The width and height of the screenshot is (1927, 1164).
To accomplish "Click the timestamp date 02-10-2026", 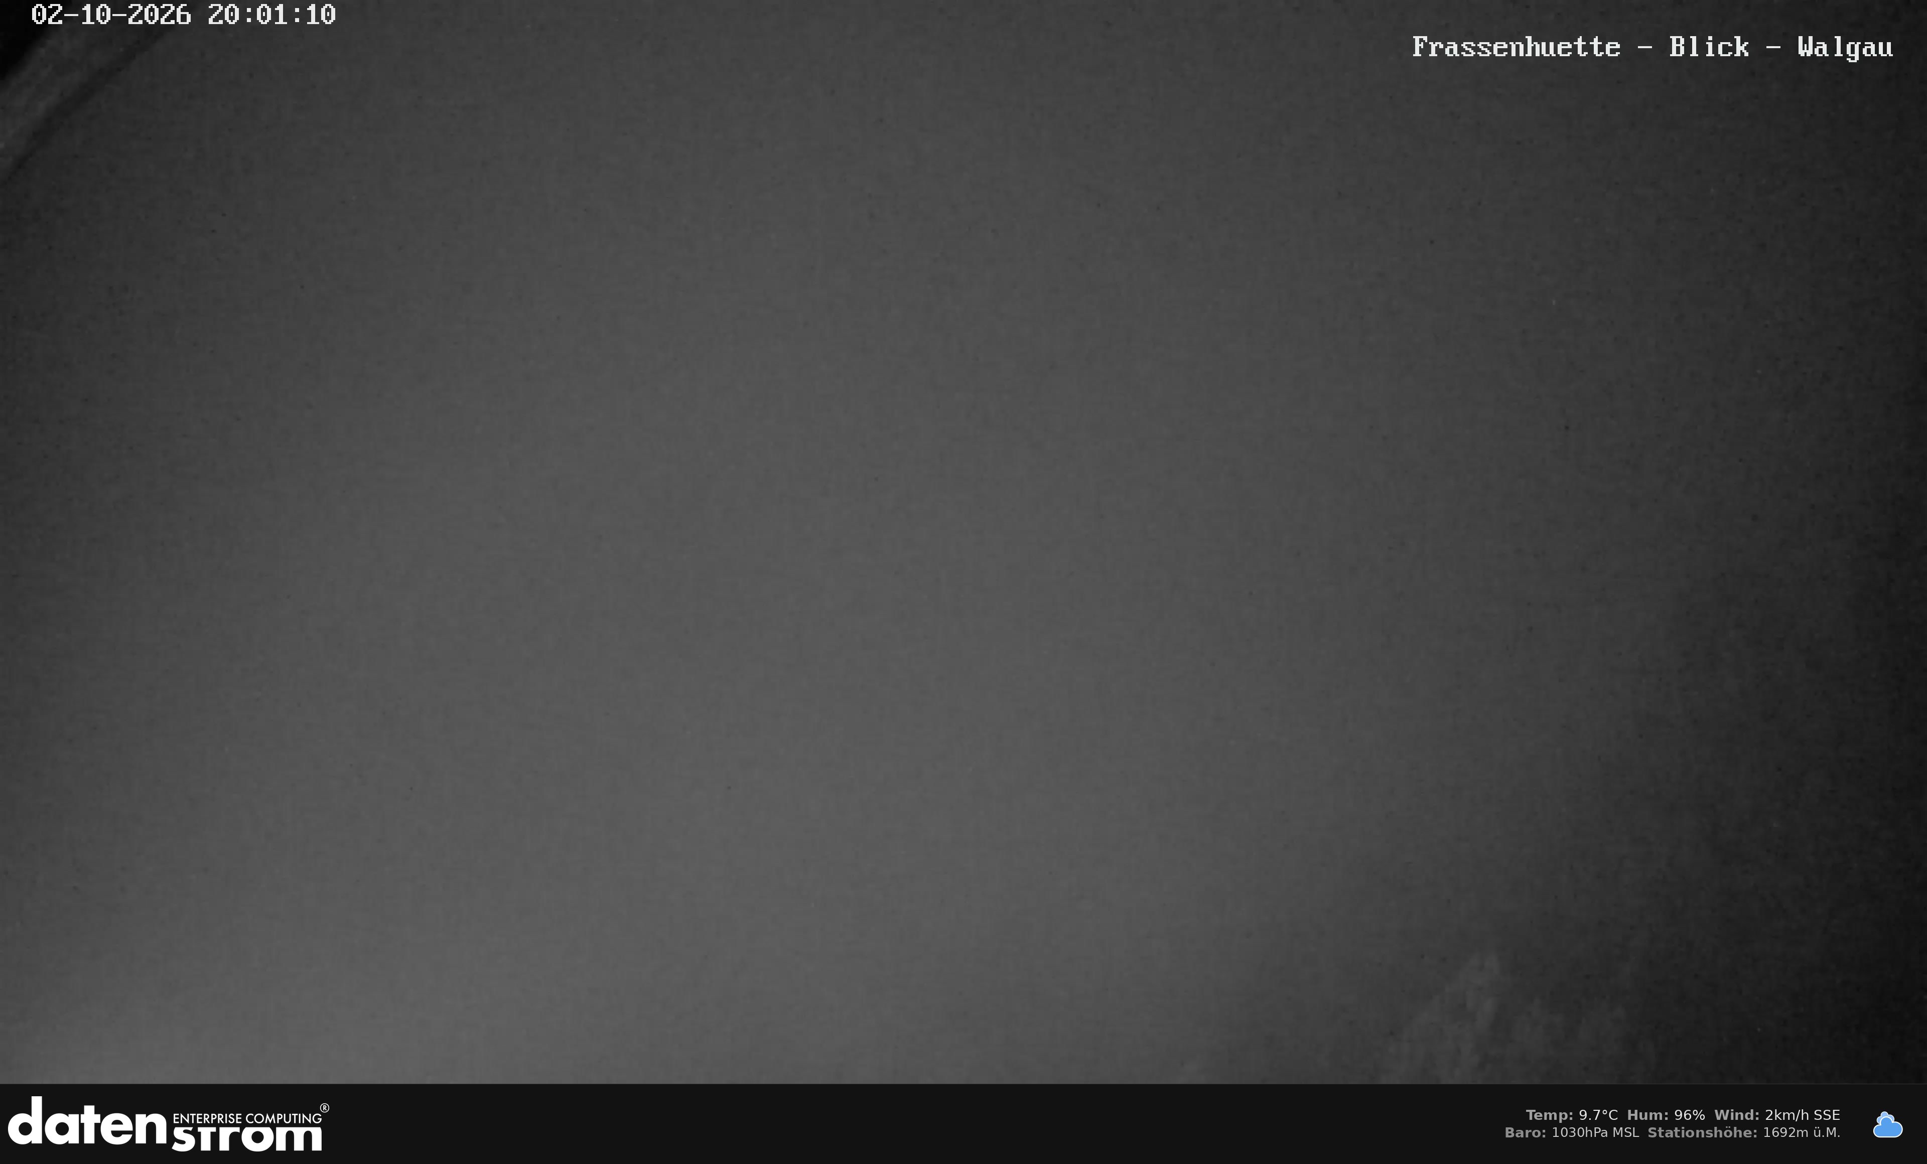I will (x=111, y=15).
